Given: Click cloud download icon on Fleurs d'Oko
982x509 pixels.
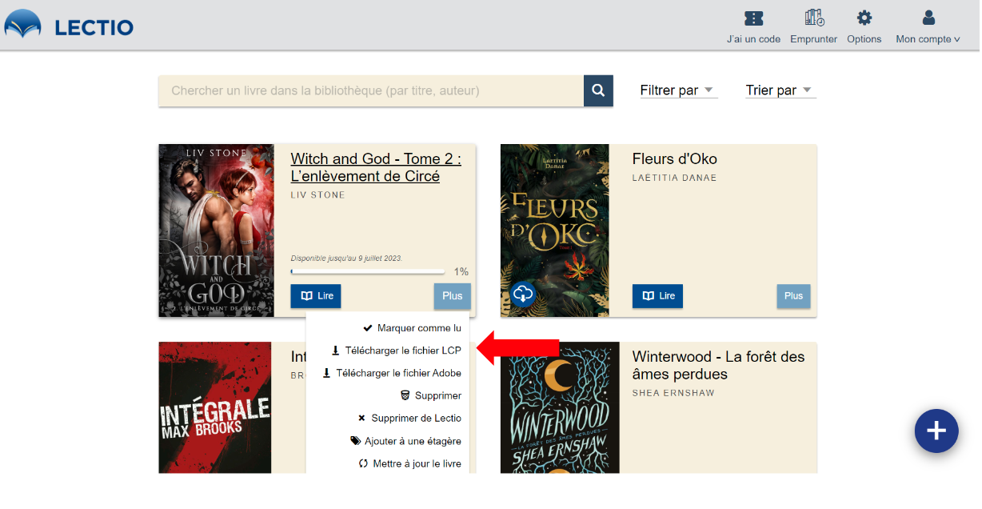Looking at the screenshot, I should (522, 295).
